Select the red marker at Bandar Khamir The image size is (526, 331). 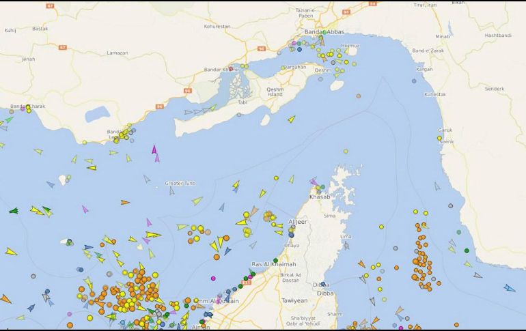[x=231, y=69]
